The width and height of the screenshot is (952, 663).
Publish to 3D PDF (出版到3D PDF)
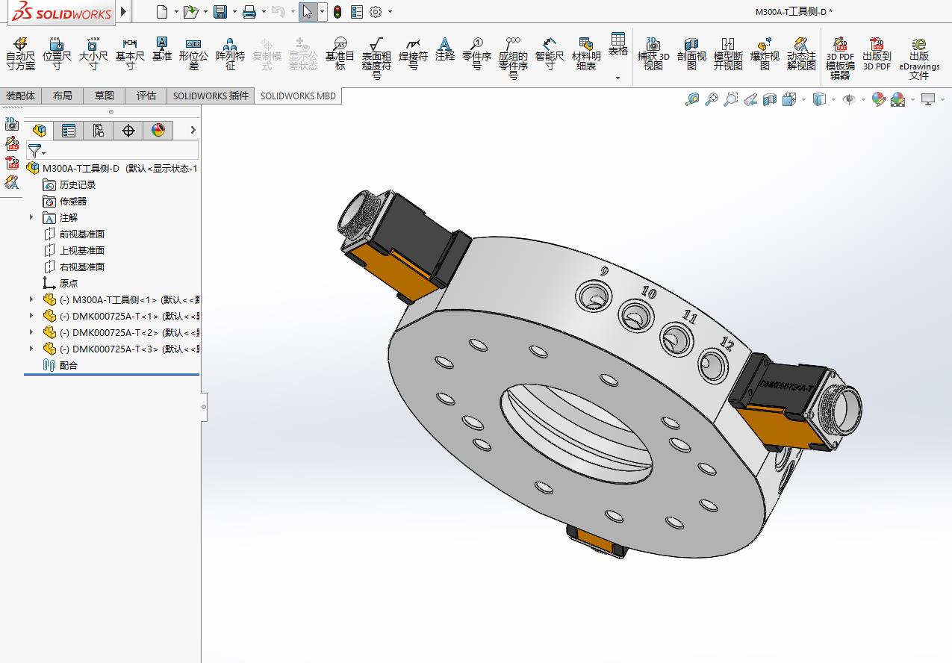877,55
